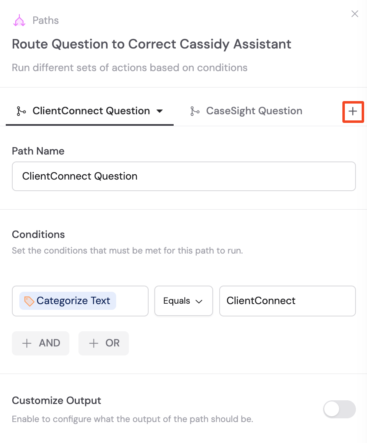The image size is (367, 443).
Task: Click the pink Paths branch icon
Action: point(19,20)
